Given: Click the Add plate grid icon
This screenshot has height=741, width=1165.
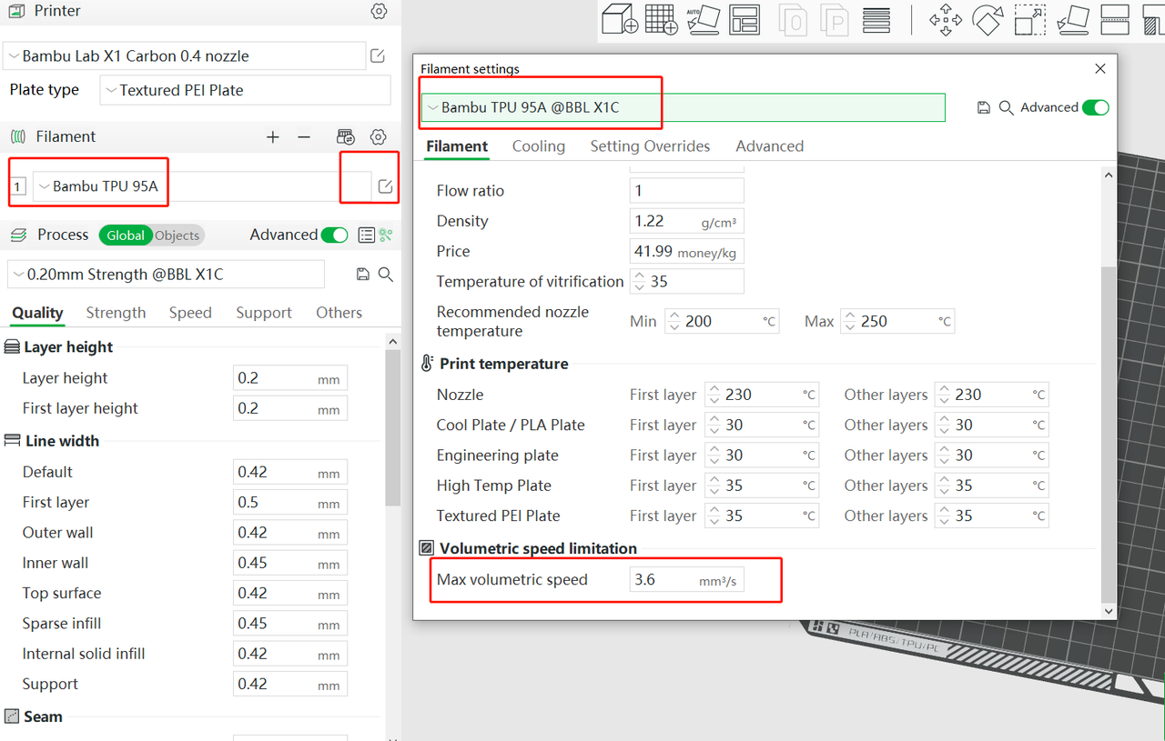Looking at the screenshot, I should coord(661,19).
